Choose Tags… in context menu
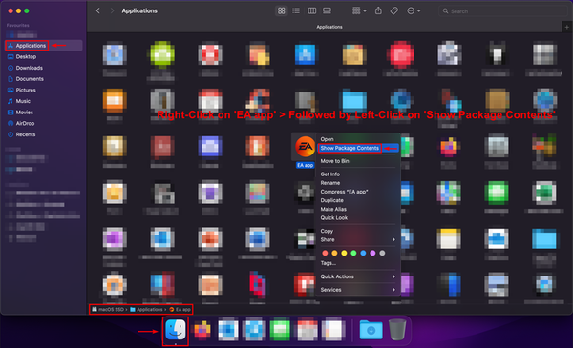 (x=358, y=263)
